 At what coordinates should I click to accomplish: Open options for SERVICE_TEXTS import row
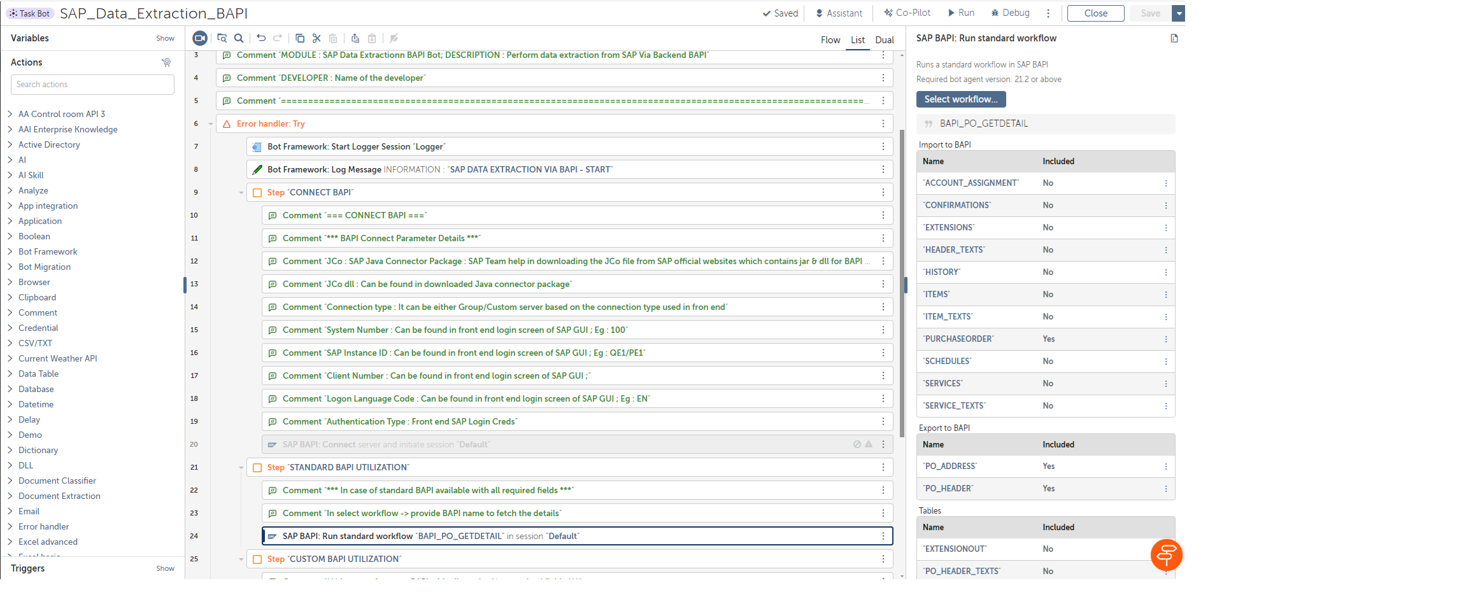(1166, 406)
